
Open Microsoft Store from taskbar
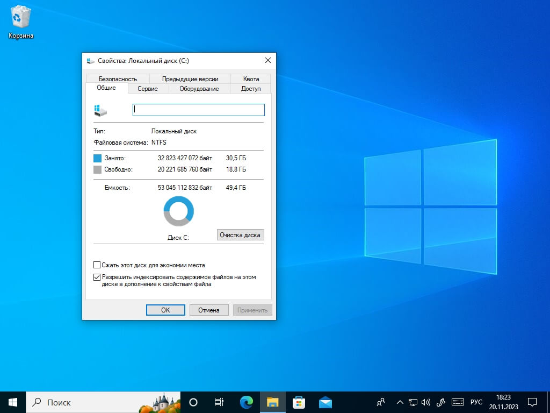tap(299, 402)
